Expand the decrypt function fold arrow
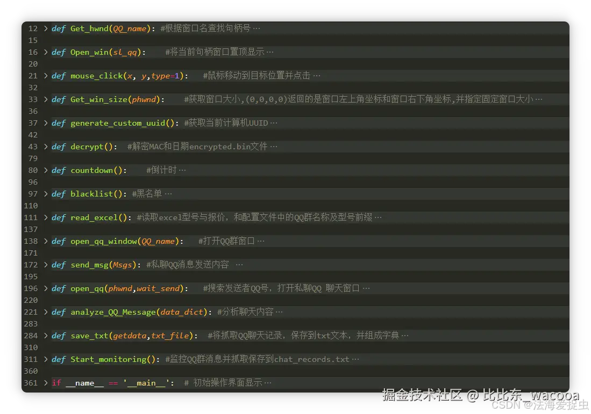The width and height of the screenshot is (591, 414). coord(46,147)
